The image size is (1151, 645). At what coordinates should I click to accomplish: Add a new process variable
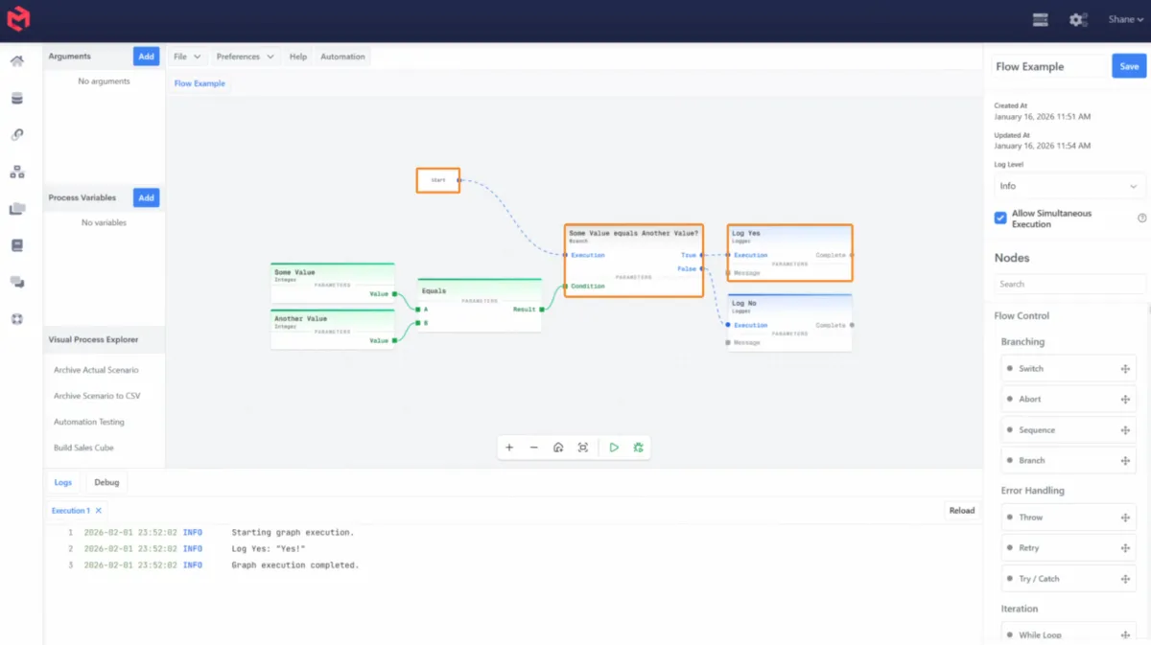pyautogui.click(x=146, y=198)
